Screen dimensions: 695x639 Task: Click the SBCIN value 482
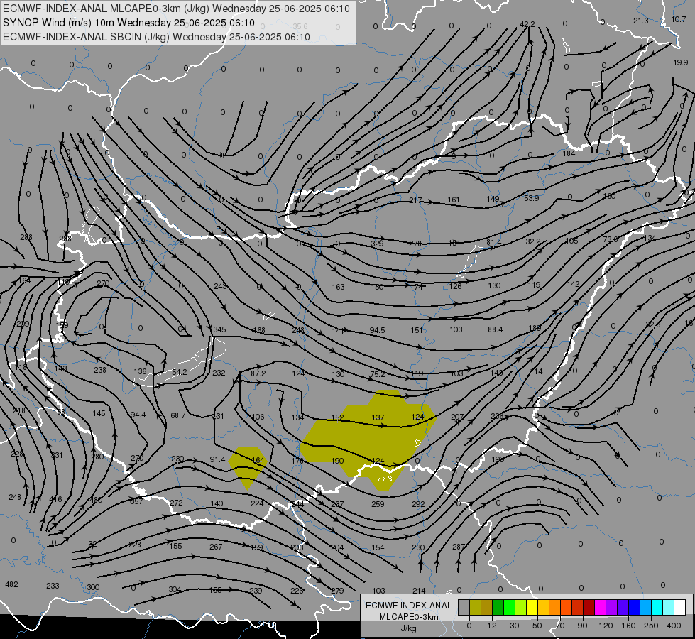[x=11, y=584]
